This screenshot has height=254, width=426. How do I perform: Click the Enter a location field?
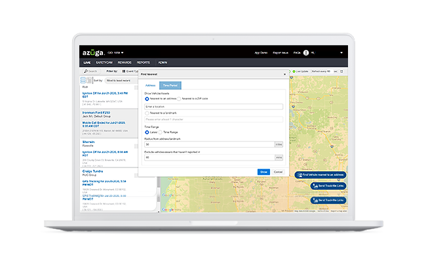[214, 106]
